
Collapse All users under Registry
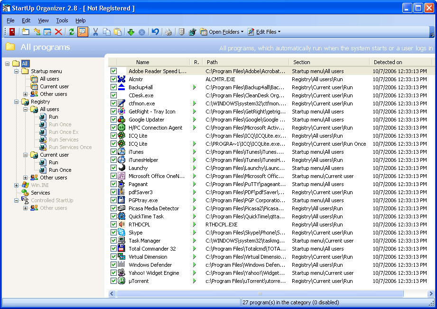(25, 109)
